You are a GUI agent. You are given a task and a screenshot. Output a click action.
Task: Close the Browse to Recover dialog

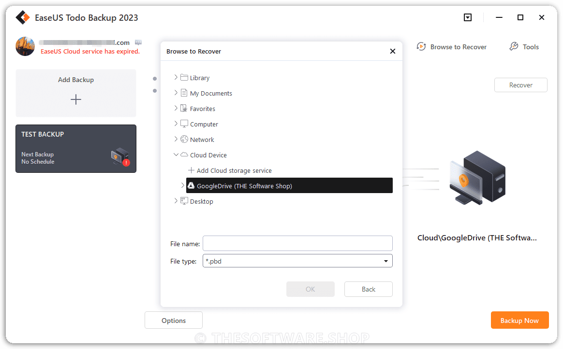(x=392, y=51)
